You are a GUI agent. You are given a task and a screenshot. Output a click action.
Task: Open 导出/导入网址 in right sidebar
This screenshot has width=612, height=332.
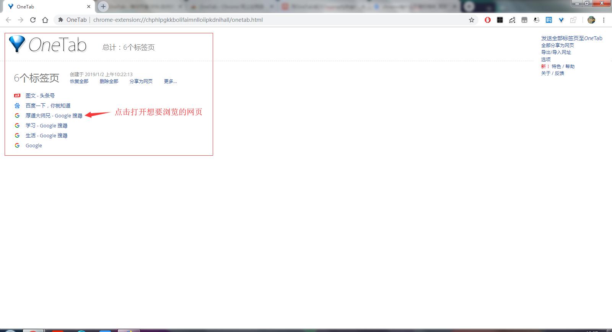click(x=556, y=52)
